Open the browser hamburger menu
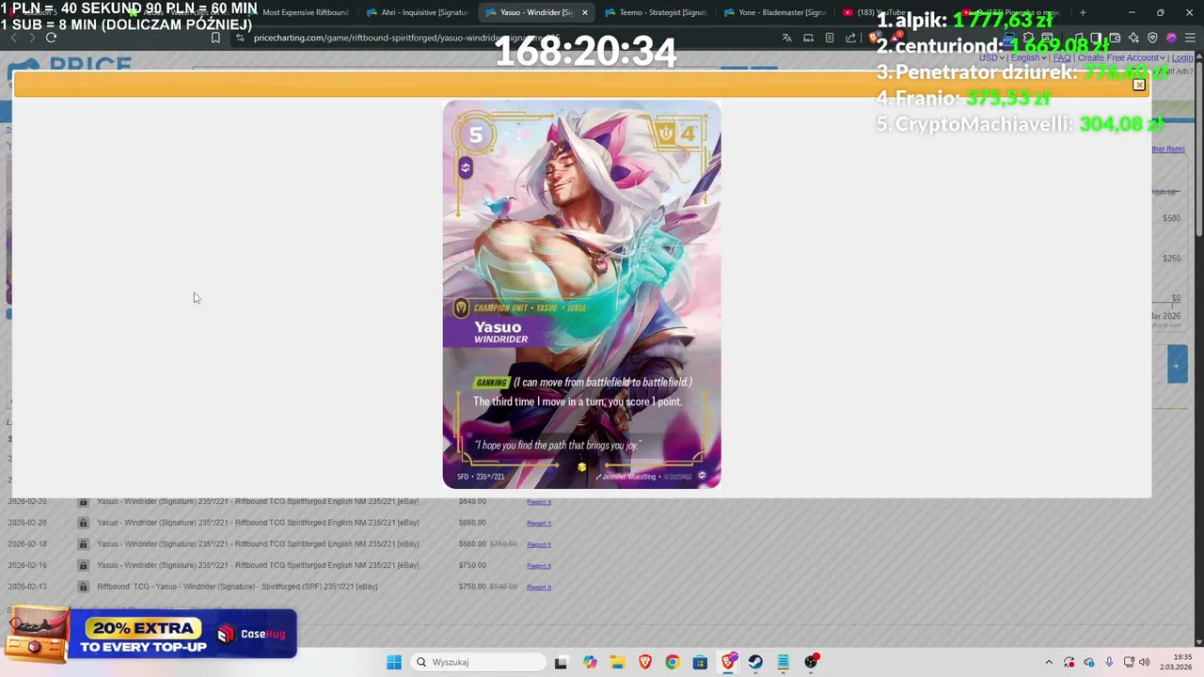This screenshot has width=1204, height=677. pyautogui.click(x=1190, y=38)
